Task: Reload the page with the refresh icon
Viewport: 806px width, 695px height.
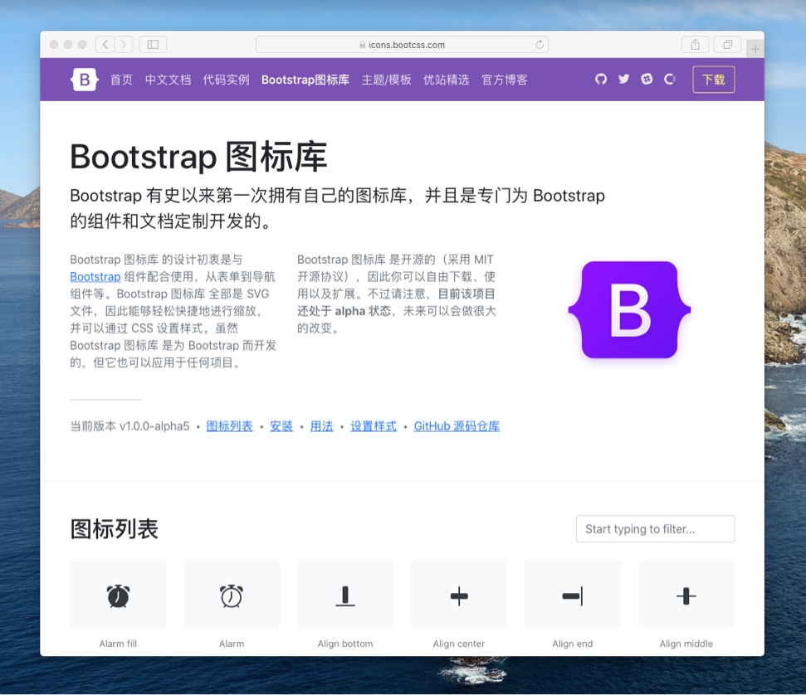Action: pyautogui.click(x=540, y=45)
